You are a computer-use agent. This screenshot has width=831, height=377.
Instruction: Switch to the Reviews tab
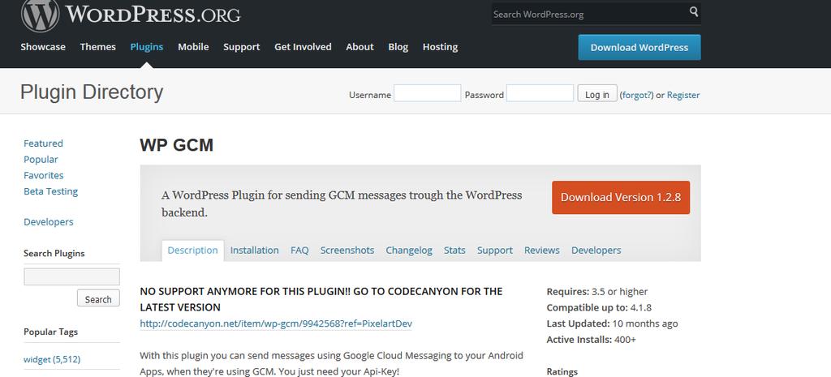click(x=541, y=251)
